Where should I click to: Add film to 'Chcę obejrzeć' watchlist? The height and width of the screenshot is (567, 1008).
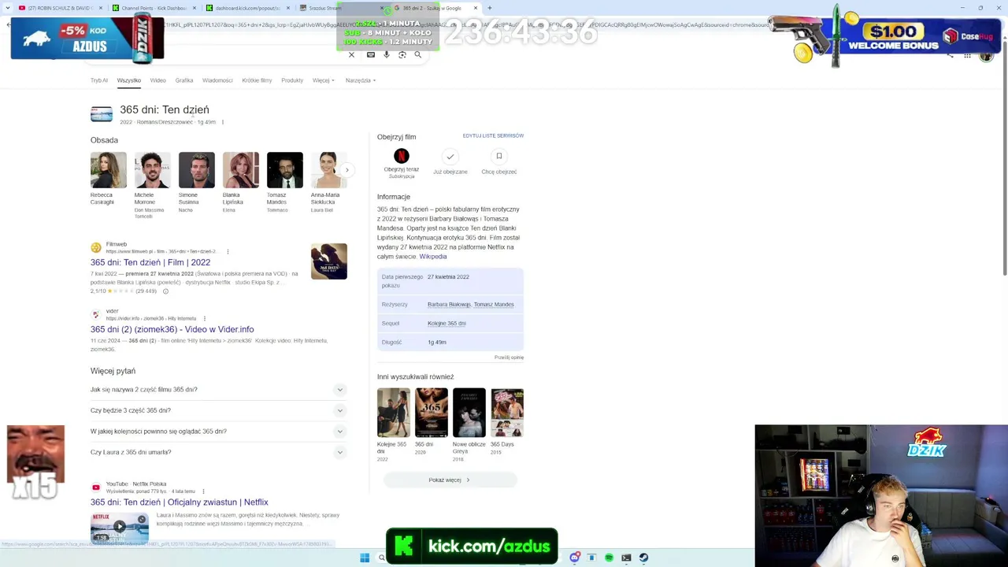click(498, 157)
